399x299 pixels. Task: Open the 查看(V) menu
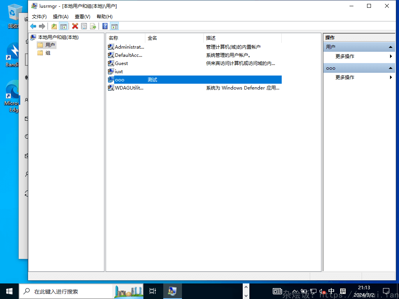tap(82, 17)
